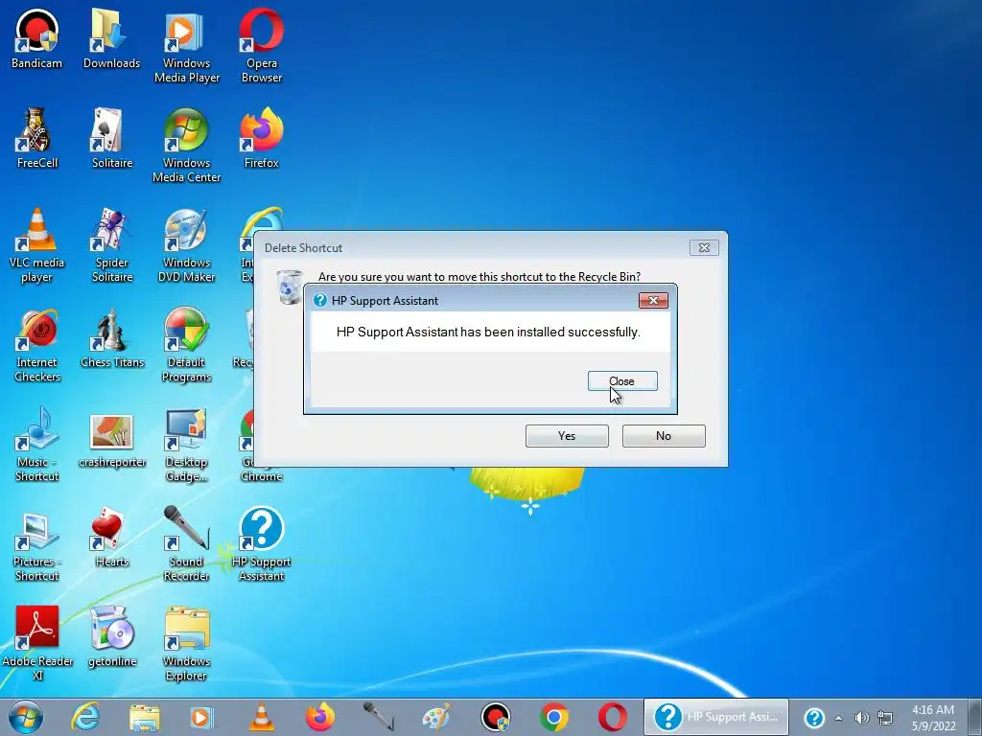Select the Chess Titans desktop icon

click(111, 338)
